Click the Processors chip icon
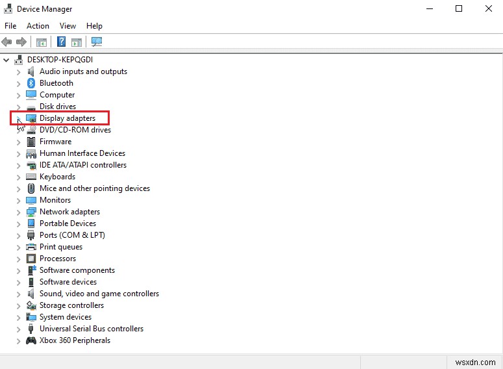This screenshot has height=369, width=503. point(31,259)
